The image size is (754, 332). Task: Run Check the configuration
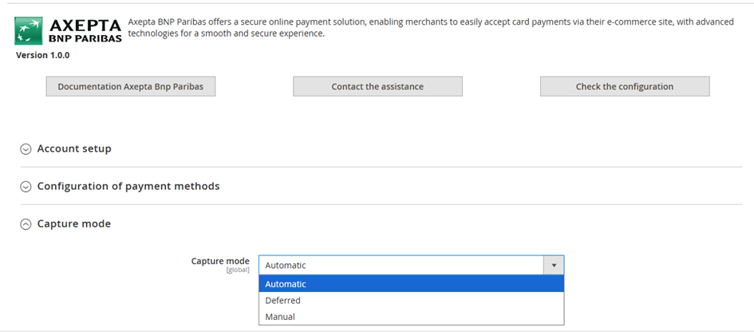point(624,86)
